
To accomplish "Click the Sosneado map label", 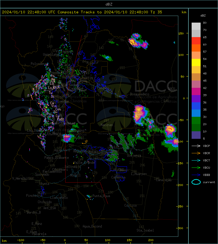I will [x=42, y=174].
